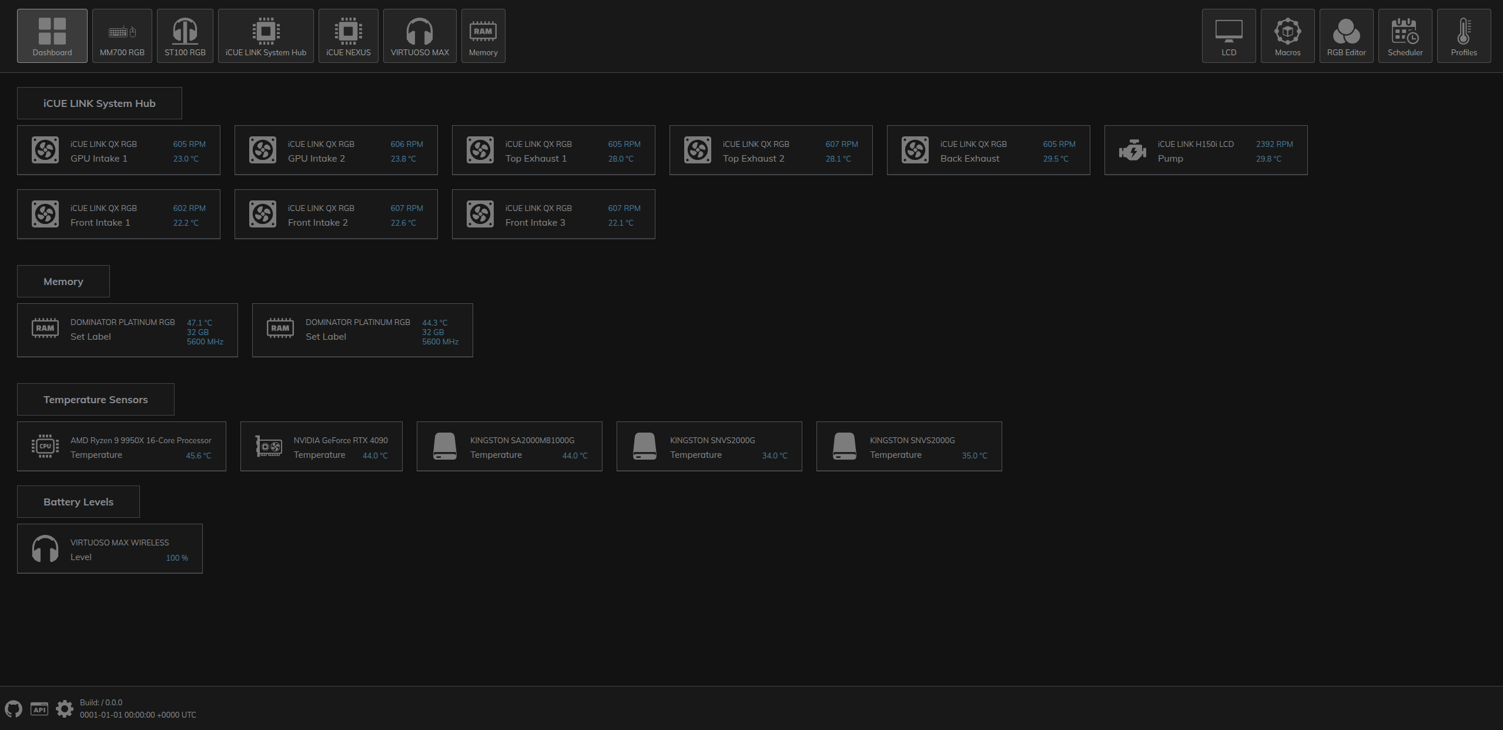The width and height of the screenshot is (1503, 730).
Task: Open the Dashboard view
Action: [x=52, y=36]
